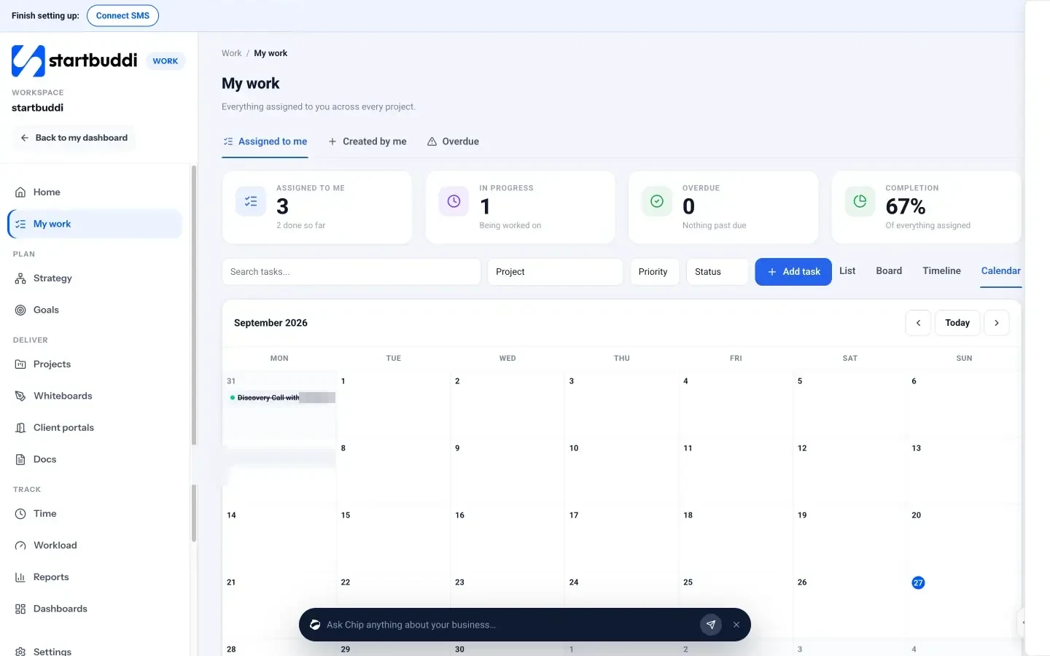Viewport: 1050px width, 656px height.
Task: Select highlighted day 27 on calendar
Action: pyautogui.click(x=918, y=582)
